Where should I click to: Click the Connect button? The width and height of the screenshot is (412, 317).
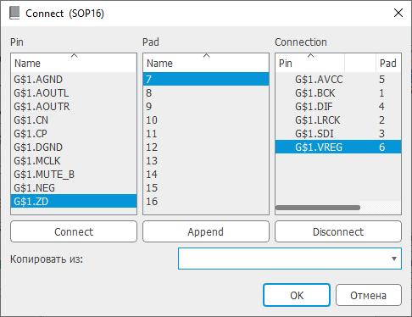74,231
